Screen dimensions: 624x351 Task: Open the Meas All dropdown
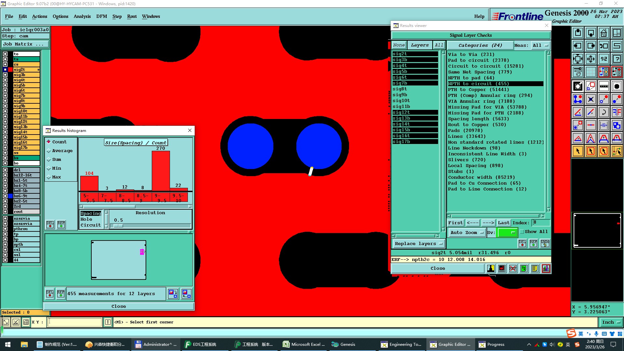[540, 45]
